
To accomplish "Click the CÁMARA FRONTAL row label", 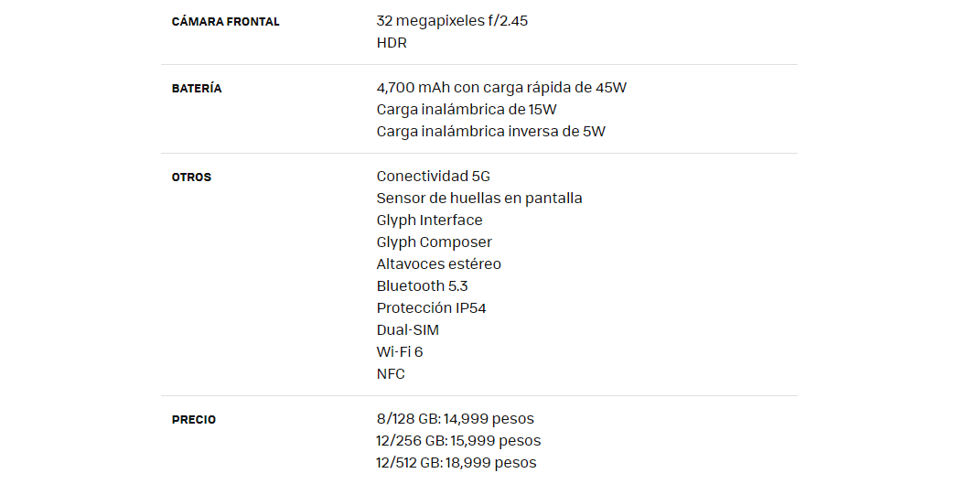I will (x=226, y=21).
